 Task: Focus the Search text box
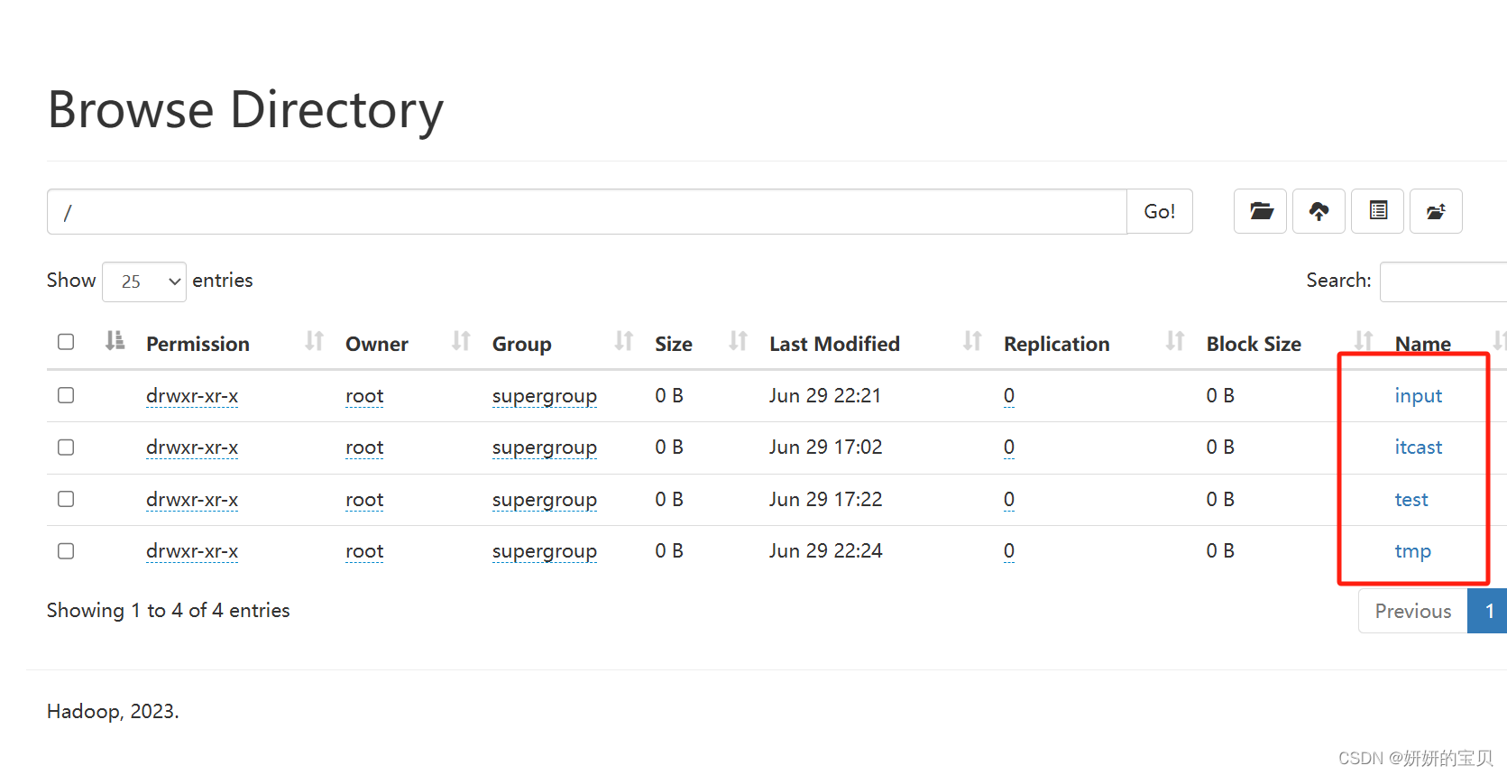coord(1443,281)
